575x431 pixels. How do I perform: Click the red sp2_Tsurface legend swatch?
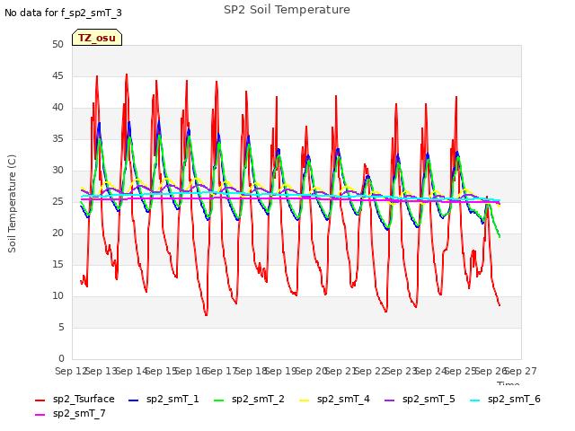pyautogui.click(x=40, y=400)
